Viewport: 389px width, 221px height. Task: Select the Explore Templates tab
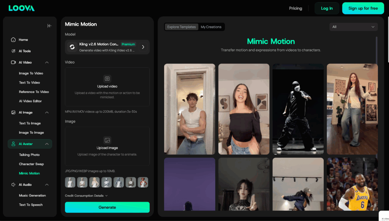click(182, 27)
